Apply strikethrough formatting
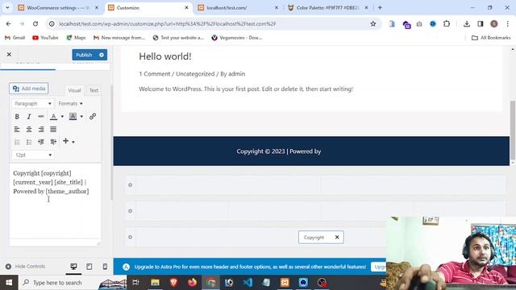This screenshot has height=290, width=516. 41,116
